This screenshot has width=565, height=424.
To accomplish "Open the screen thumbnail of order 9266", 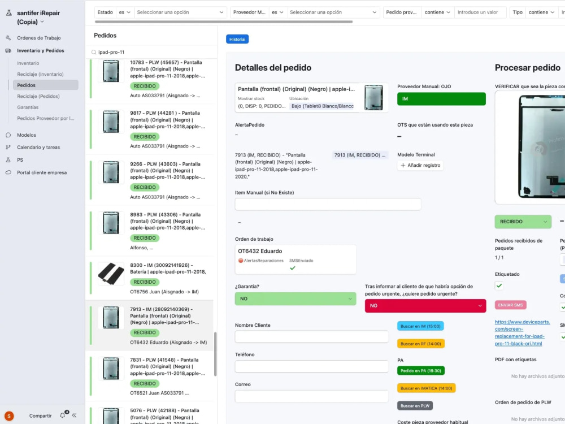I will [x=111, y=172].
